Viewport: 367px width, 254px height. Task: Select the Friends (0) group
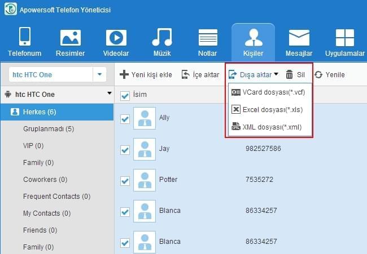[x=40, y=230]
